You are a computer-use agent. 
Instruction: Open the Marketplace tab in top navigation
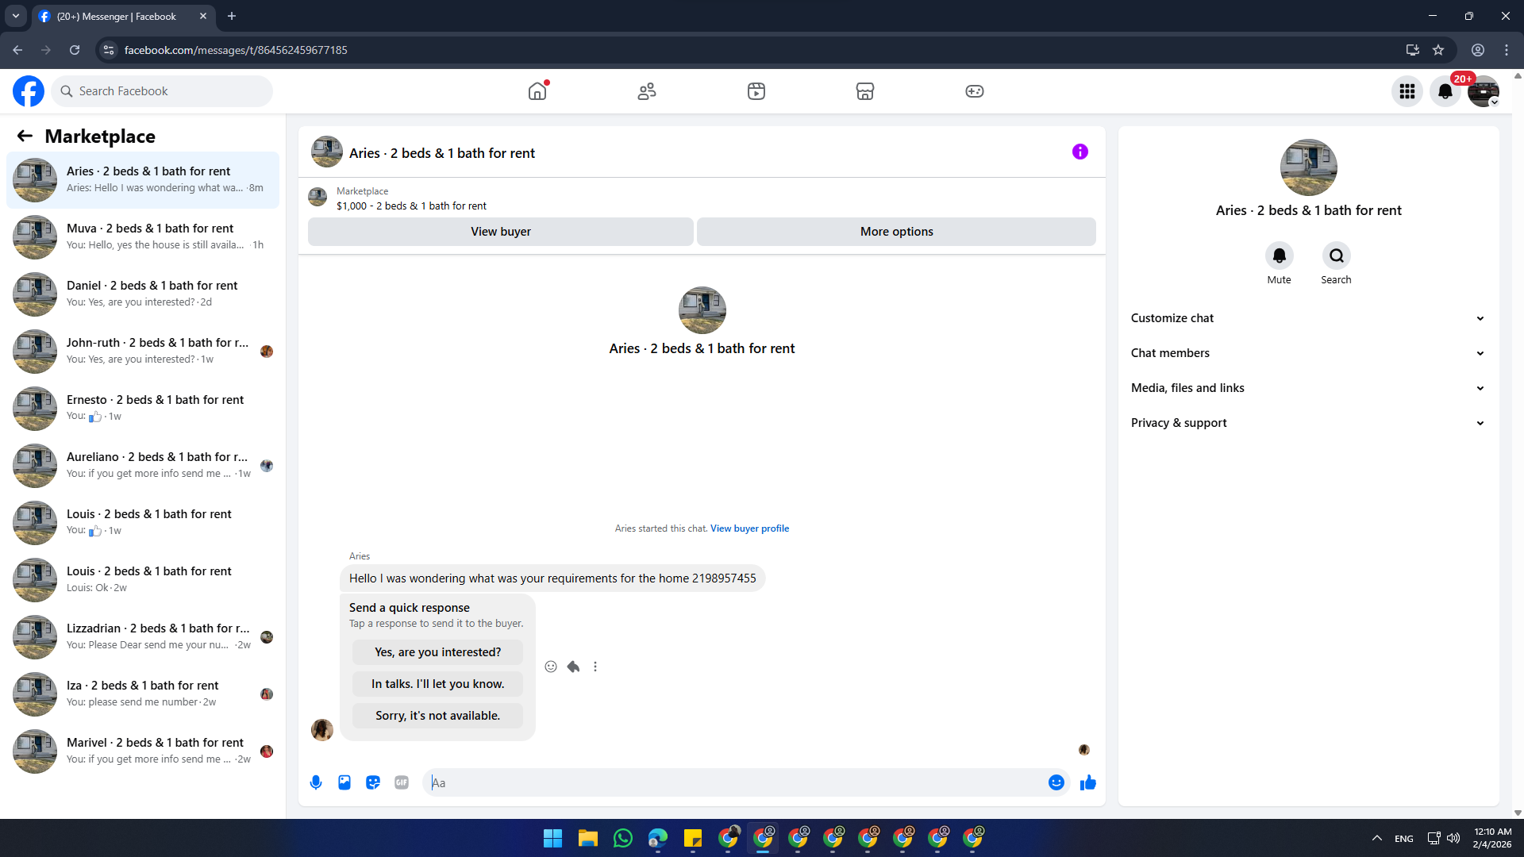click(865, 91)
